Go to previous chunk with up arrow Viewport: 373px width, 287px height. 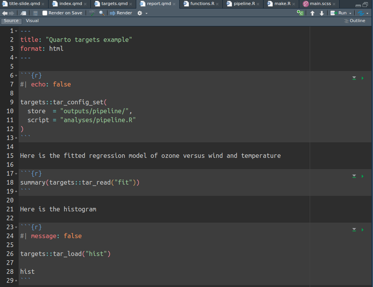(x=312, y=13)
